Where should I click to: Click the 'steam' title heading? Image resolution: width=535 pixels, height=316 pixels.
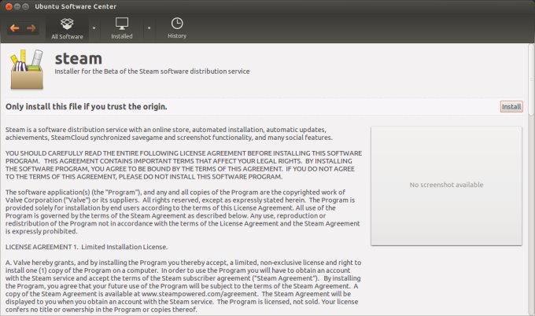click(x=79, y=59)
